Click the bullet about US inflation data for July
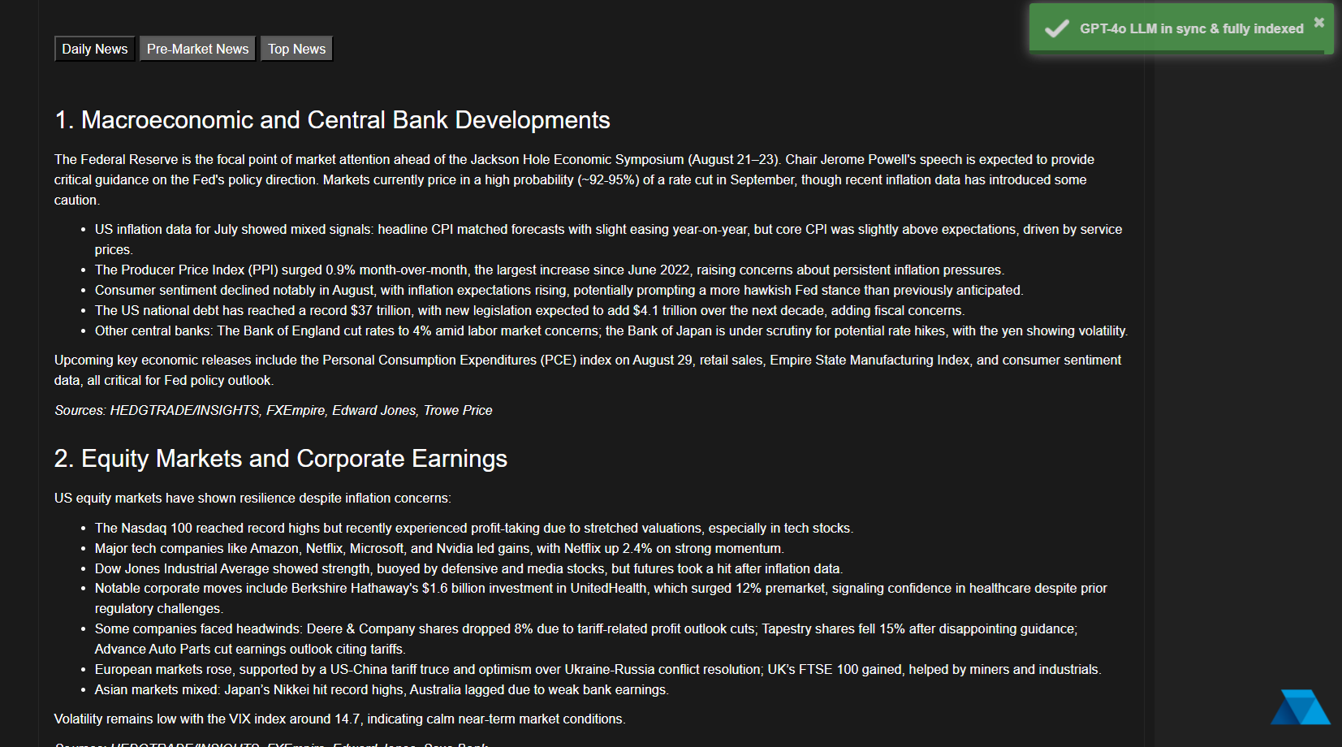1342x747 pixels. tap(609, 240)
